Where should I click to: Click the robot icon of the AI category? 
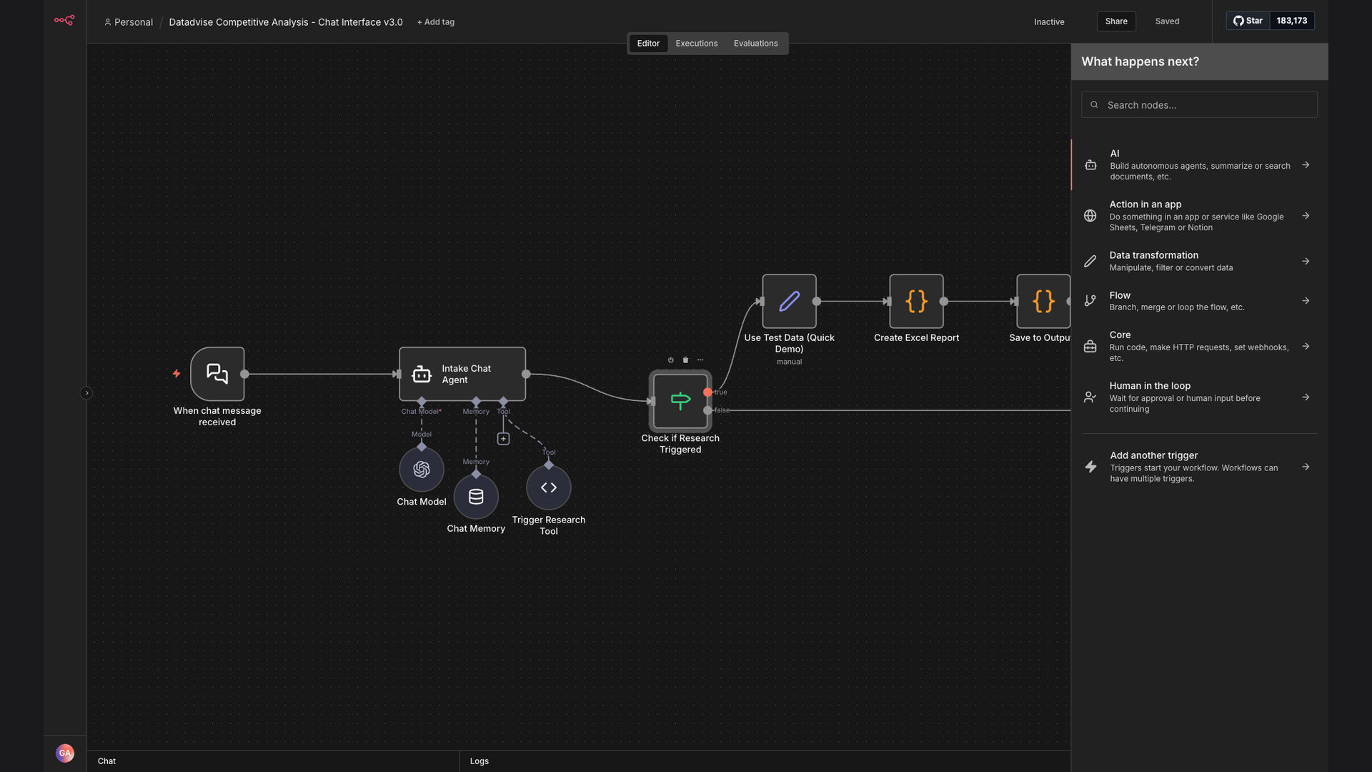coord(1090,164)
